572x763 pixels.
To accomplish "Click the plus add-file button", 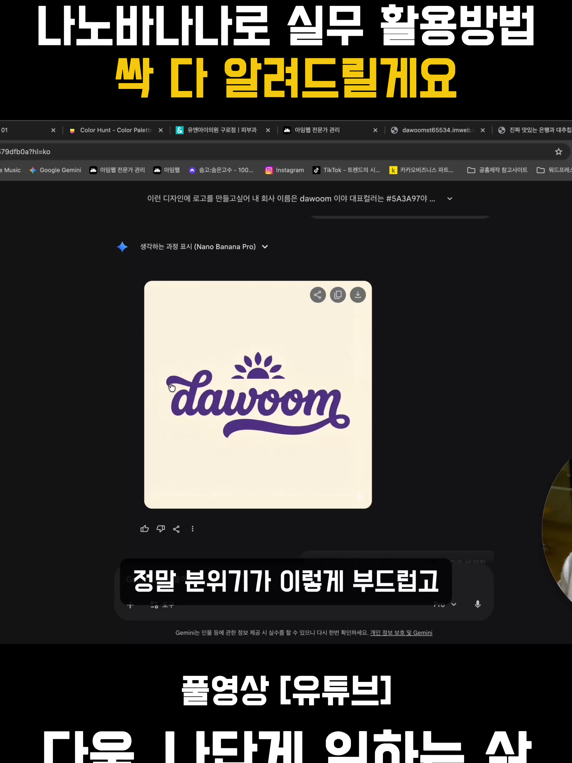I will click(x=130, y=605).
